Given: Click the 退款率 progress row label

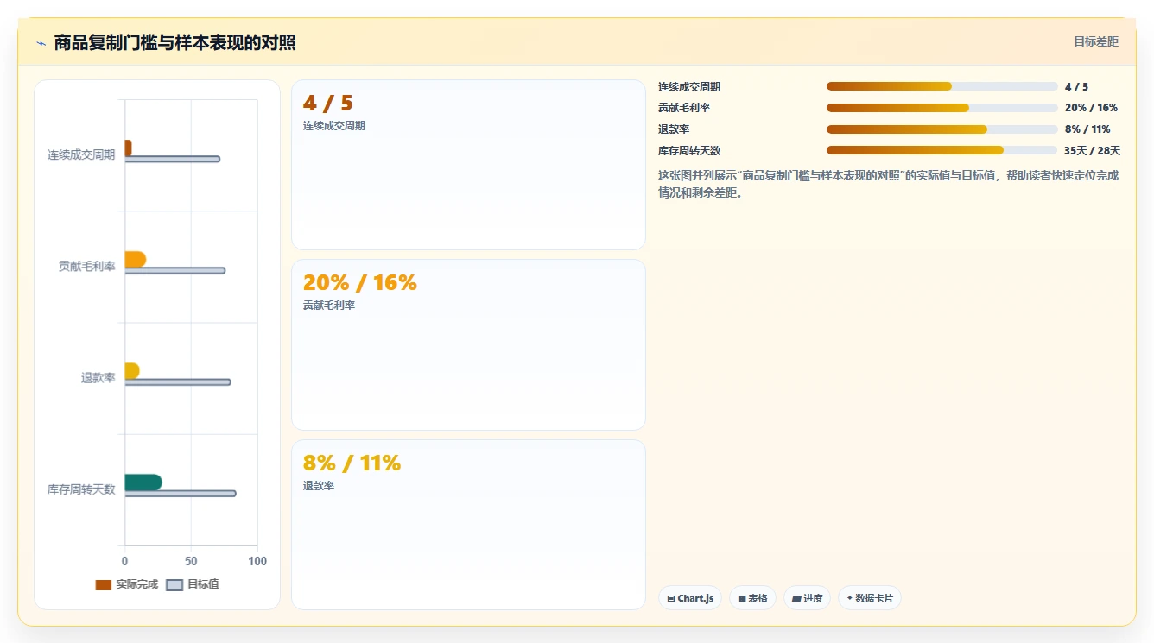Looking at the screenshot, I should point(674,129).
